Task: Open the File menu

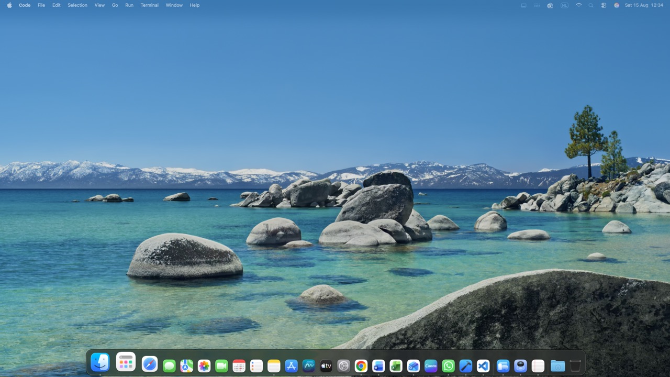Action: pos(41,5)
